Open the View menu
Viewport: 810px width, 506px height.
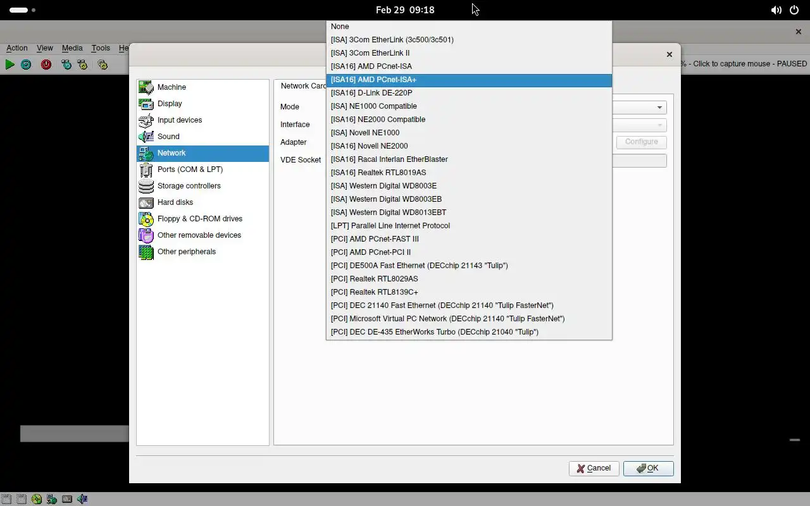coord(45,48)
